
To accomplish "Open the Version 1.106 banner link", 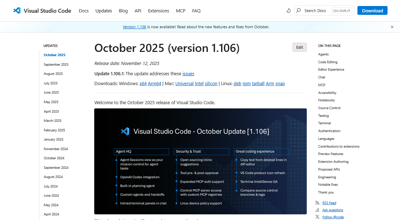I will point(134,27).
